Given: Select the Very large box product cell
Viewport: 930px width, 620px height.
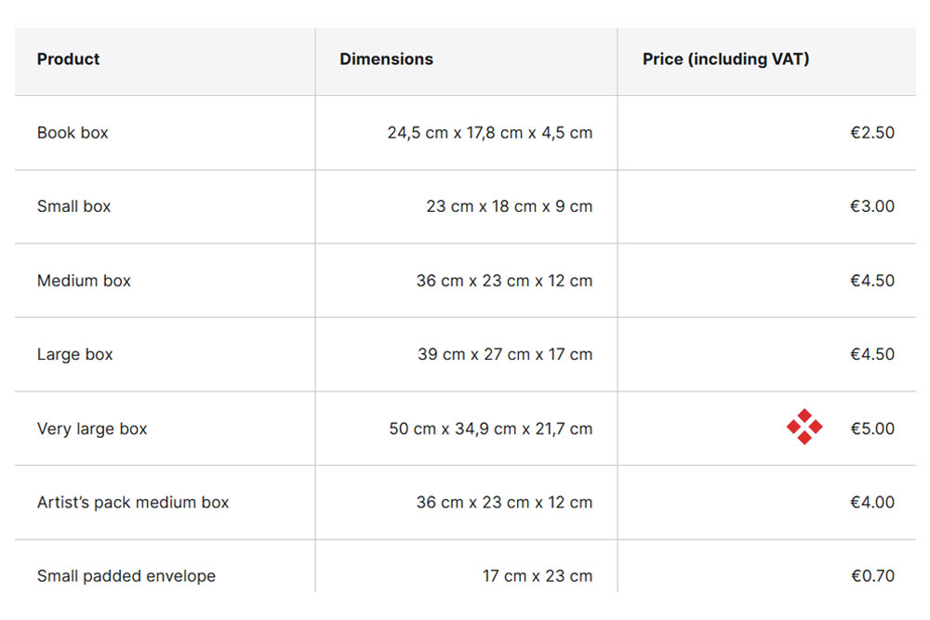Looking at the screenshot, I should tap(92, 429).
